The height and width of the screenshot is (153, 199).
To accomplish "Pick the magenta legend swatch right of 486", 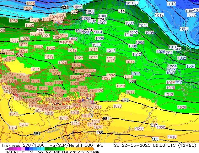I will click(19, 149).
